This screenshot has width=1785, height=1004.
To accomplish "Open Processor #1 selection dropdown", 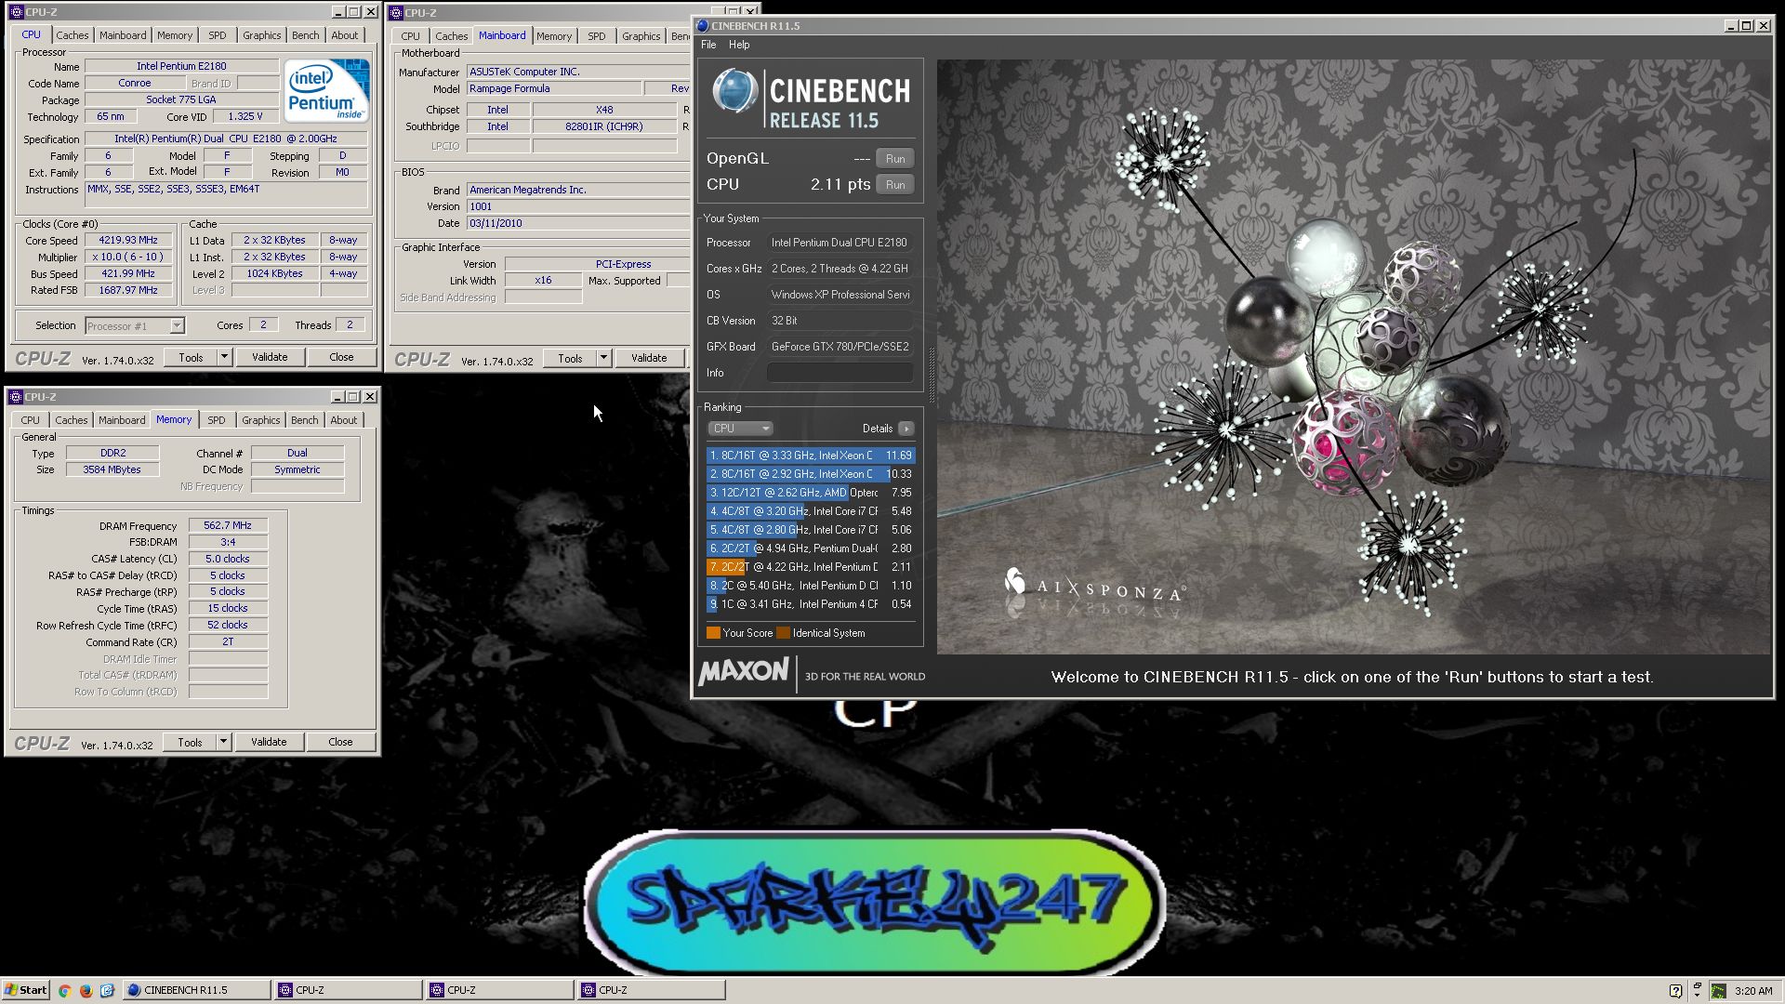I will [135, 325].
